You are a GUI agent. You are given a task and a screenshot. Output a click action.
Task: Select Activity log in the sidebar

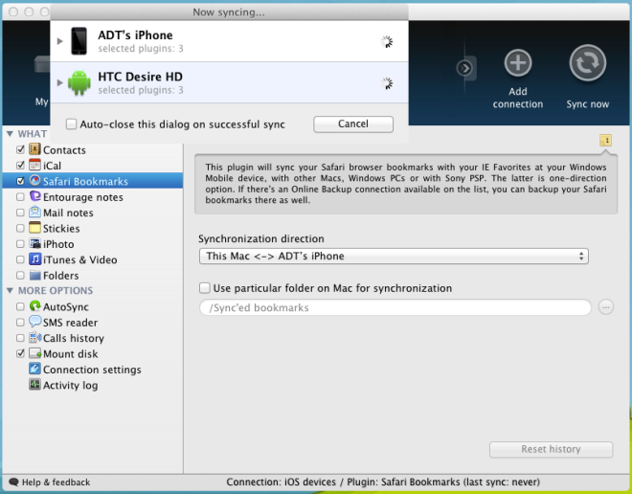70,385
